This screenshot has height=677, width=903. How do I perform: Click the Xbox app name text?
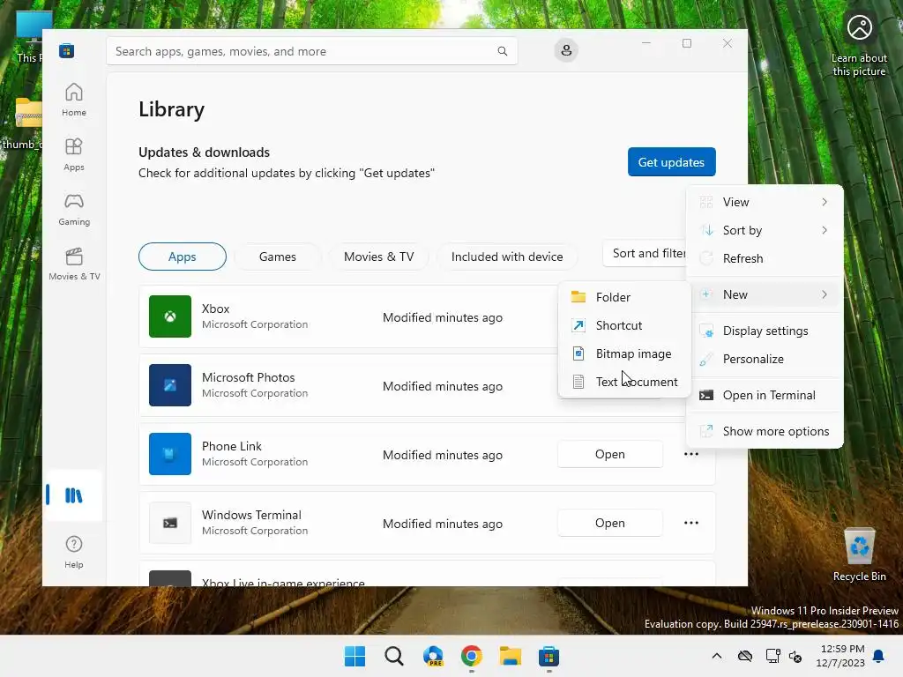click(215, 309)
